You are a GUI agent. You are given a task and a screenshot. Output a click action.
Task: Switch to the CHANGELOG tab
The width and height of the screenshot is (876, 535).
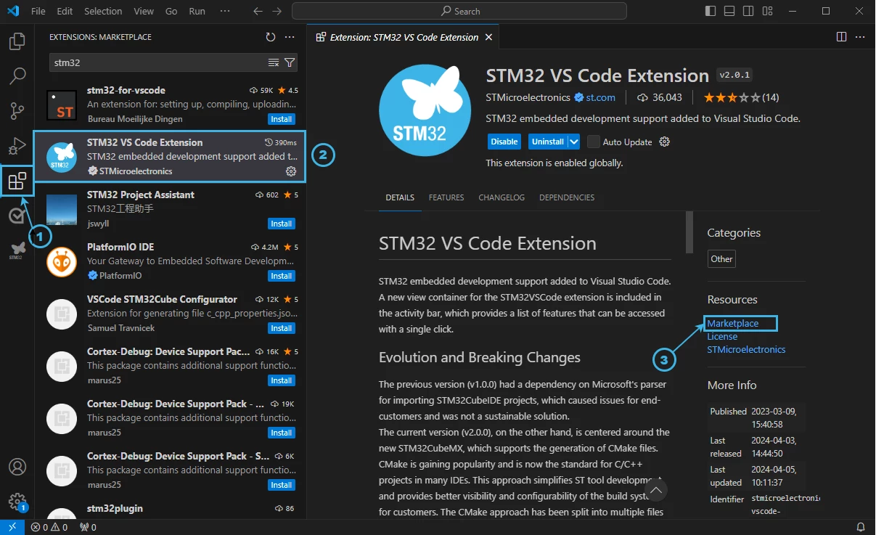click(x=502, y=197)
